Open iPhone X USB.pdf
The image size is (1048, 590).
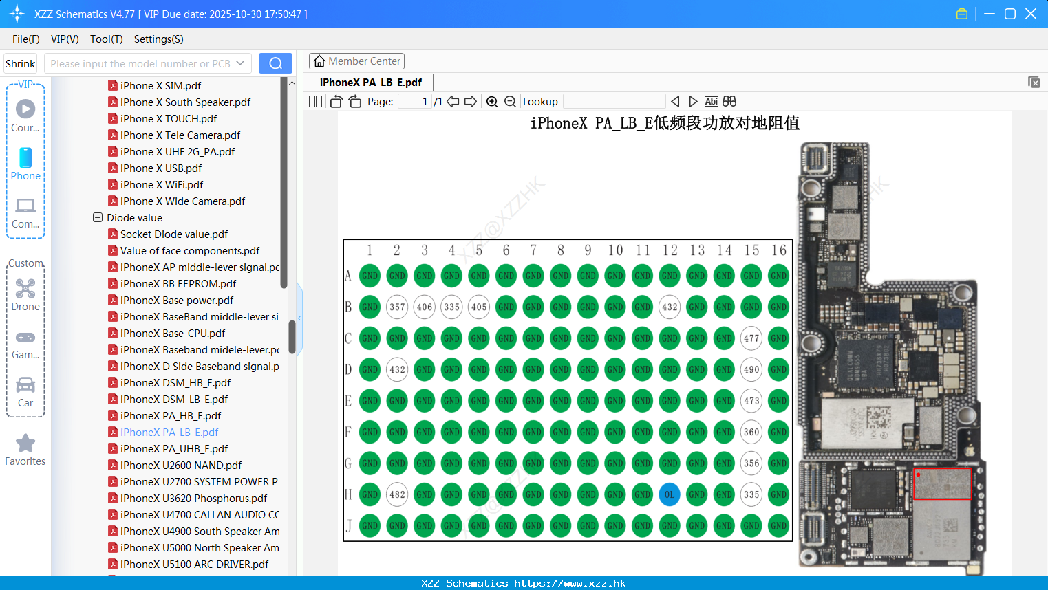[x=161, y=168]
